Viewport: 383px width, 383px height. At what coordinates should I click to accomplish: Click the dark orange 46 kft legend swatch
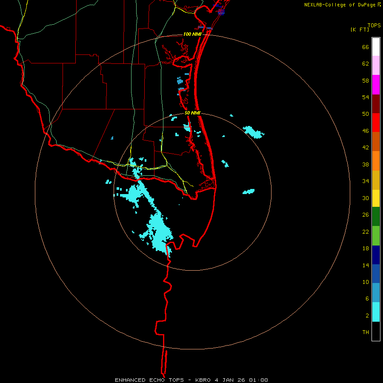point(376,141)
